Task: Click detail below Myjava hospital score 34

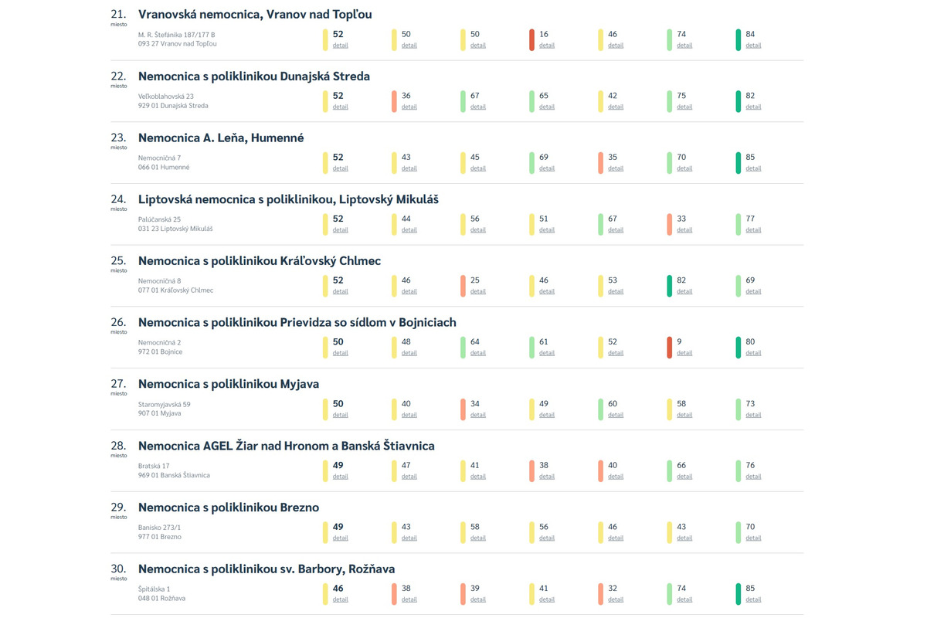Action: pos(477,415)
